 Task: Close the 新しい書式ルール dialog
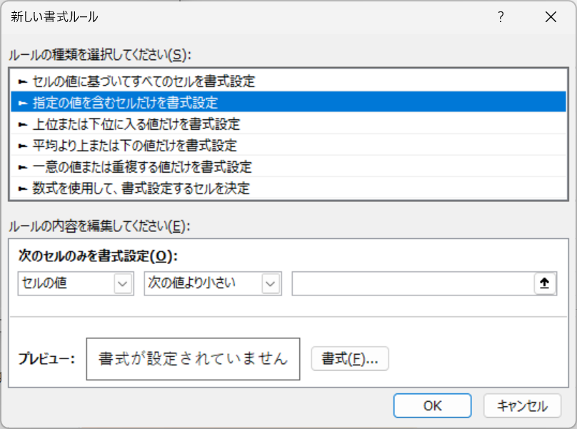point(551,17)
